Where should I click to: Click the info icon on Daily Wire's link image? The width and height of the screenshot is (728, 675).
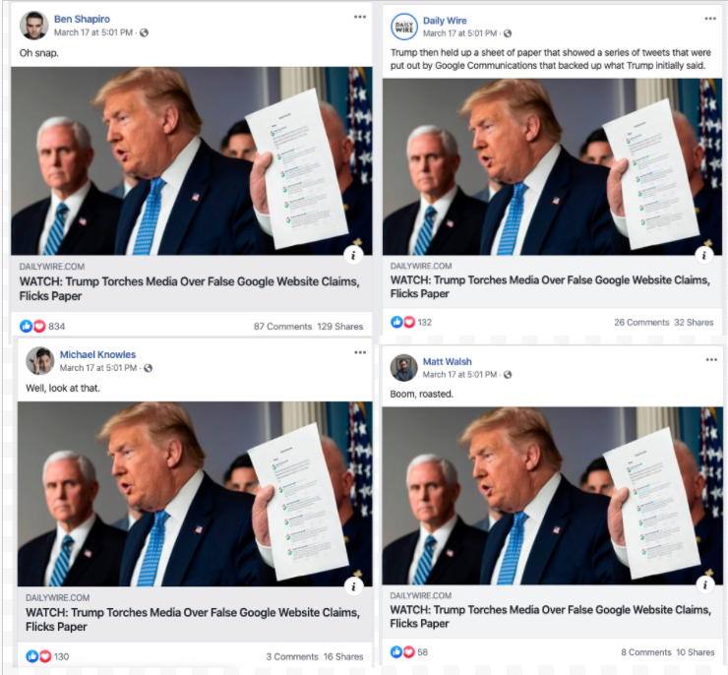pos(704,255)
